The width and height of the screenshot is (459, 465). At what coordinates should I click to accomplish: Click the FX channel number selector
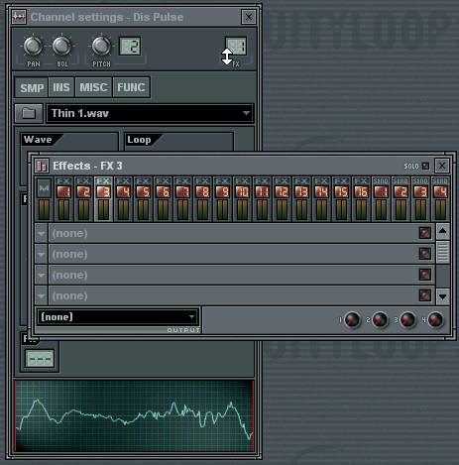[236, 46]
